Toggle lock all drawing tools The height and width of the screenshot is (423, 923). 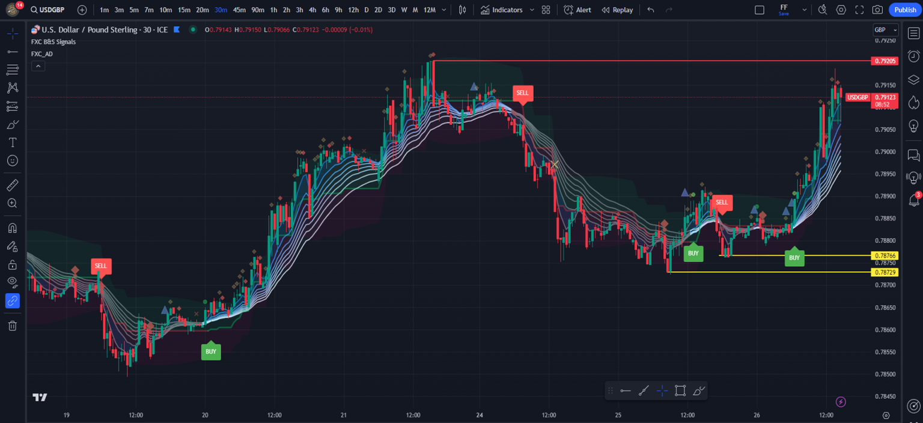point(12,264)
